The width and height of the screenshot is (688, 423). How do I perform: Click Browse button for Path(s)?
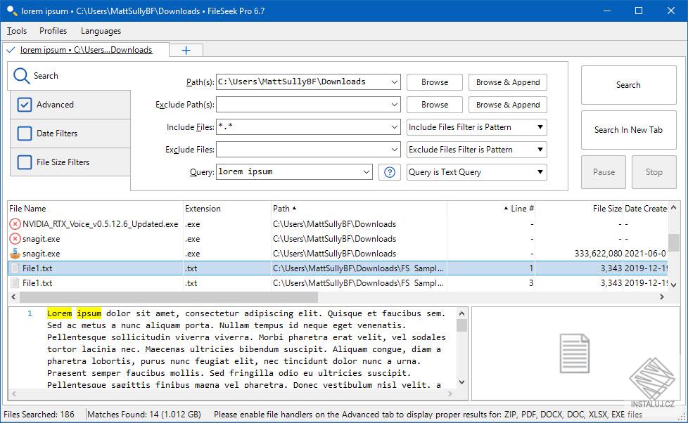point(434,82)
